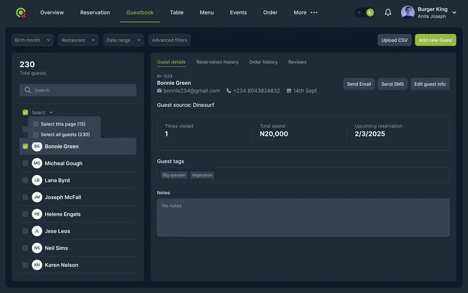Click the Send Email button
This screenshot has width=468, height=293.
click(x=359, y=84)
